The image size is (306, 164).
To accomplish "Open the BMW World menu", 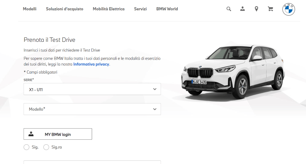I will coord(167,9).
